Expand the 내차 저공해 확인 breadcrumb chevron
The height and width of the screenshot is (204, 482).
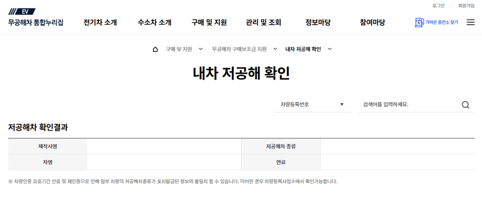330,49
